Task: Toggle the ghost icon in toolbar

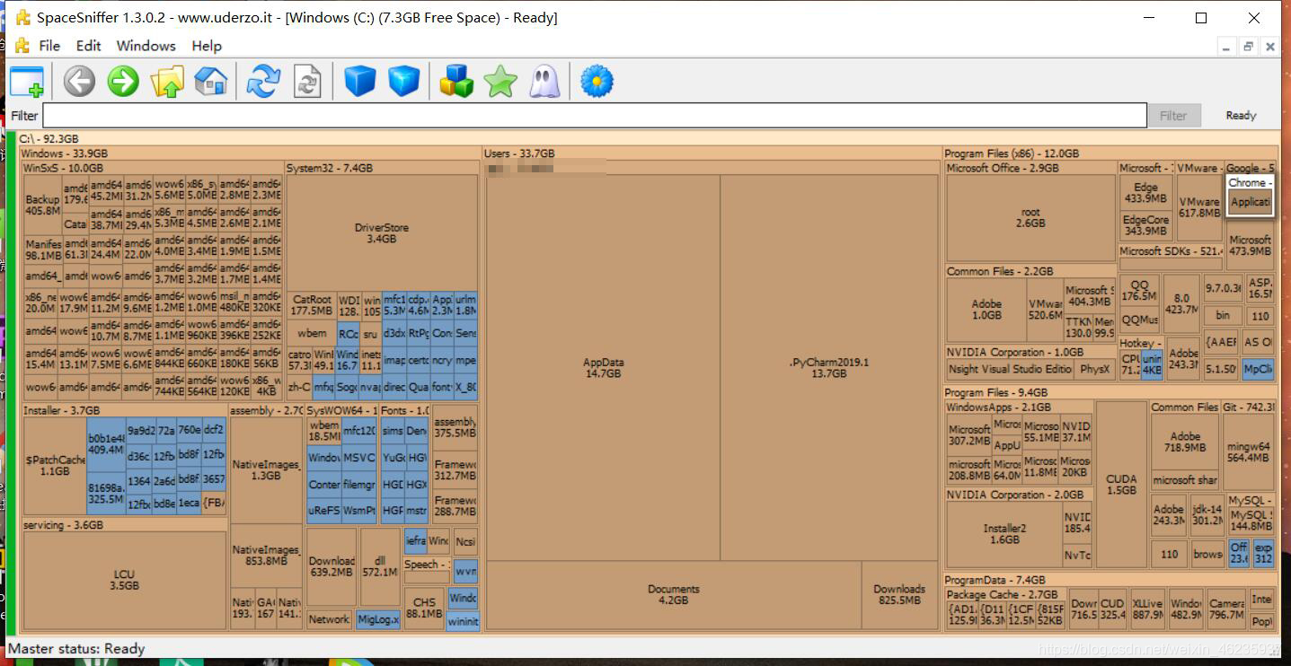Action: pos(544,82)
